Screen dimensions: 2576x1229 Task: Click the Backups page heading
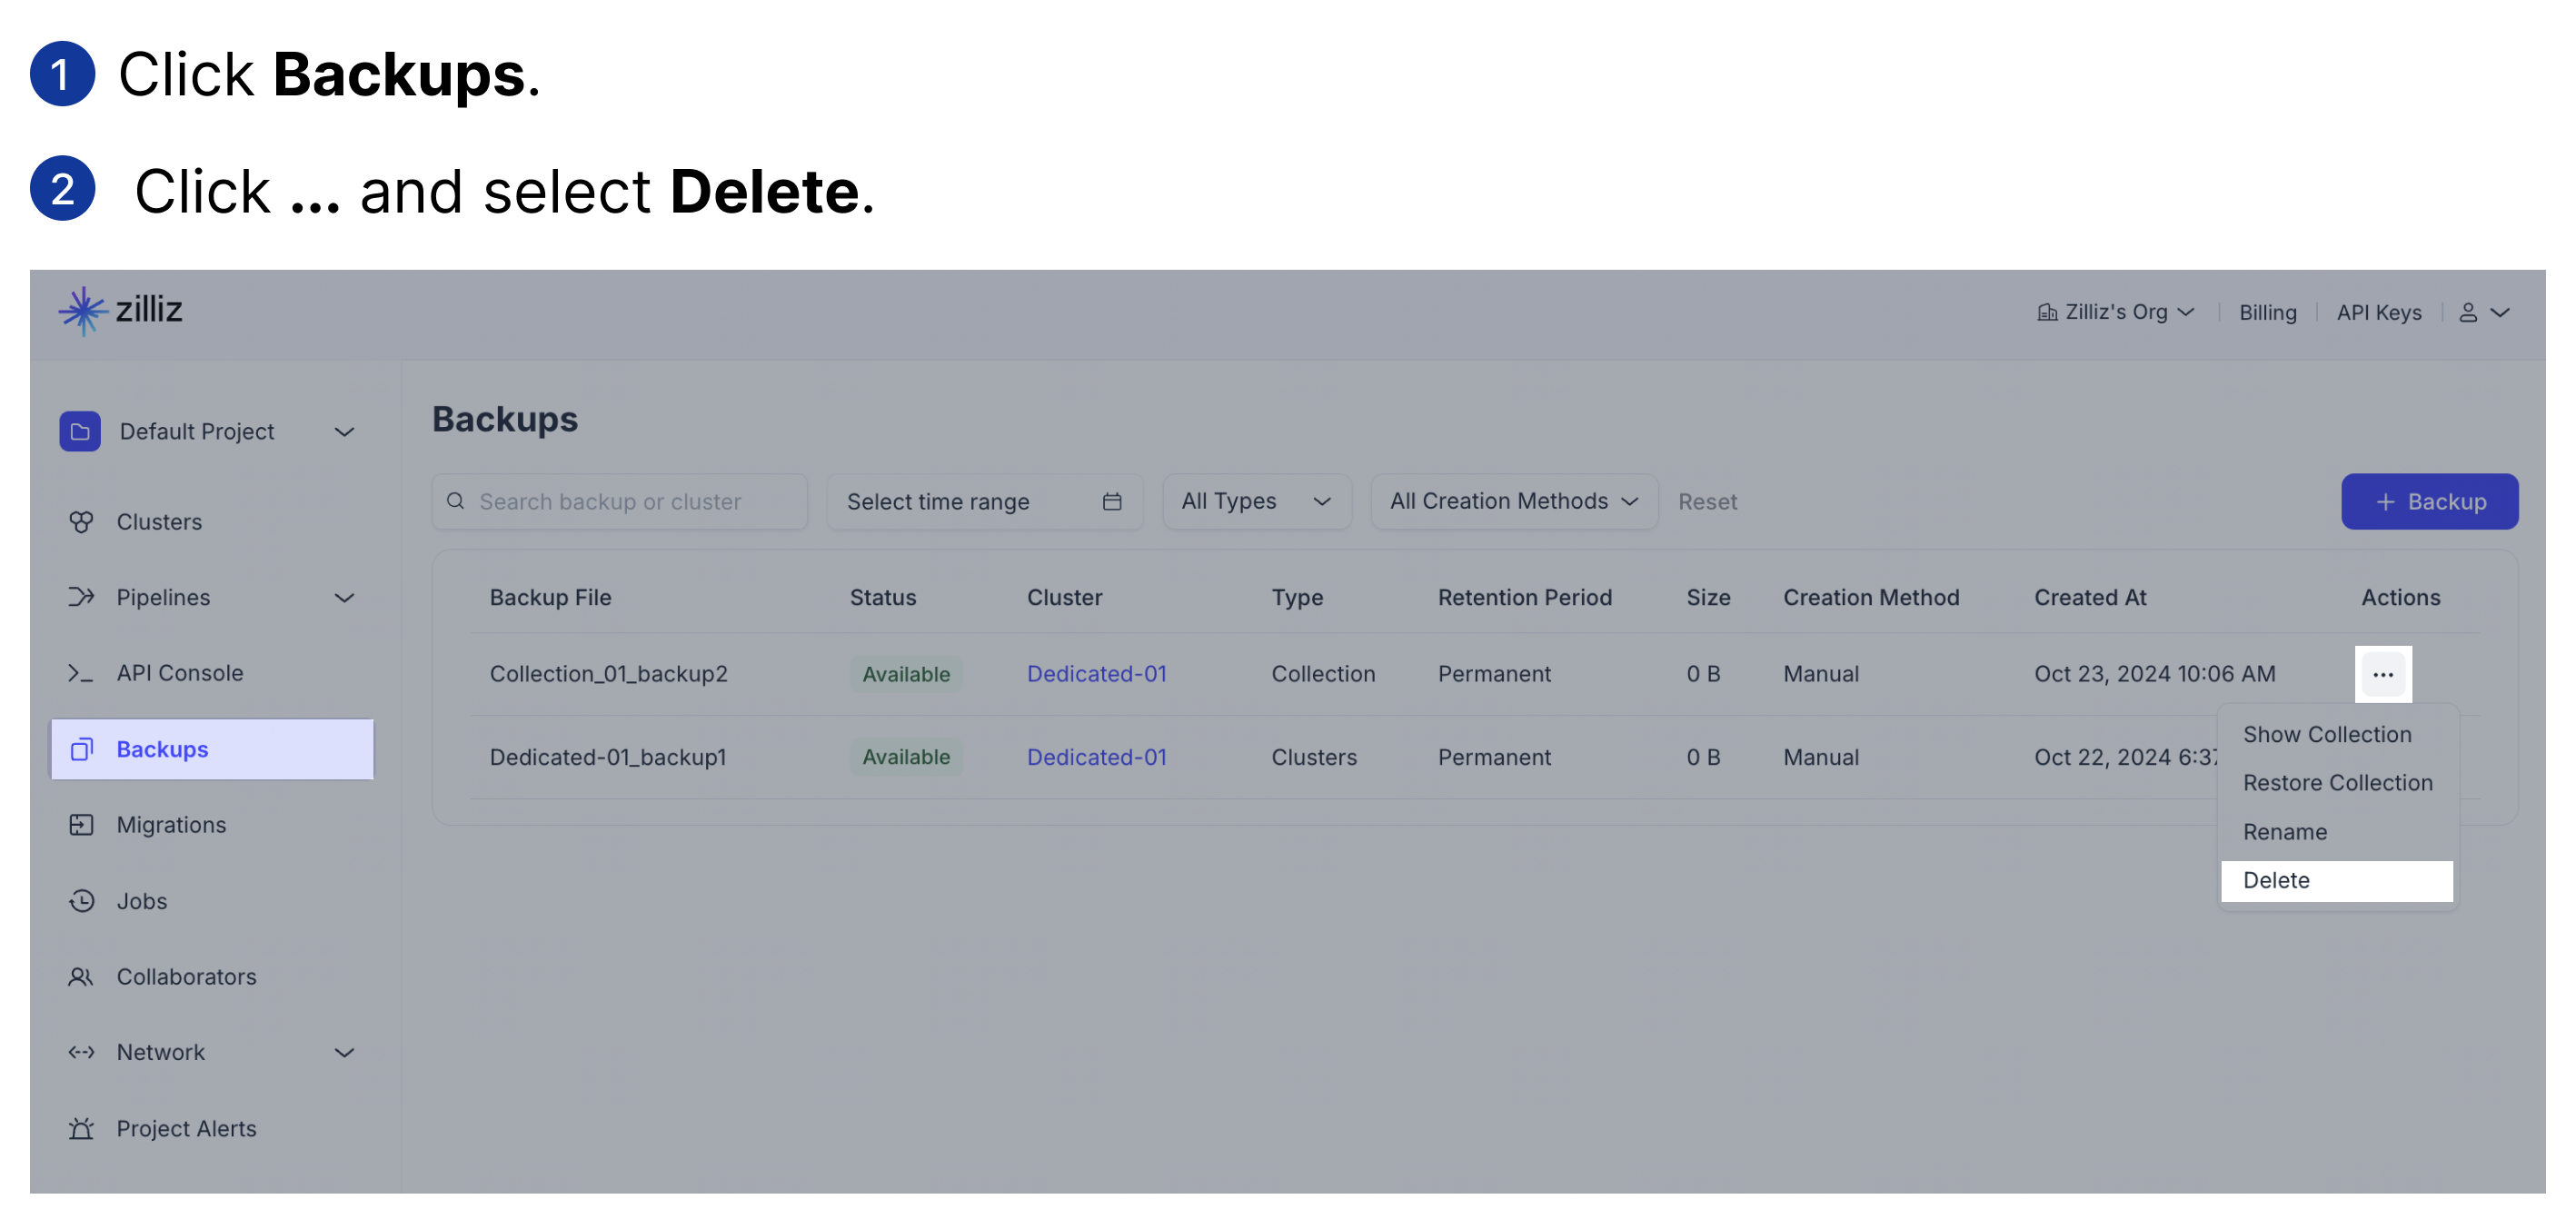[x=505, y=420]
